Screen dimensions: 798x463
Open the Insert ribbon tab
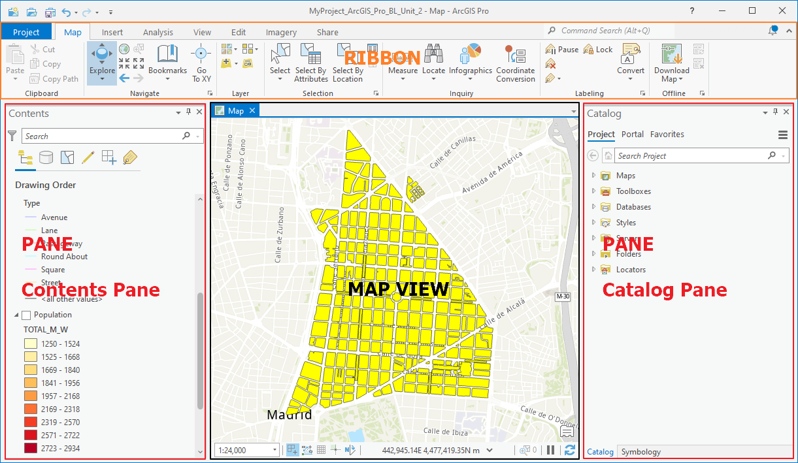click(x=112, y=32)
